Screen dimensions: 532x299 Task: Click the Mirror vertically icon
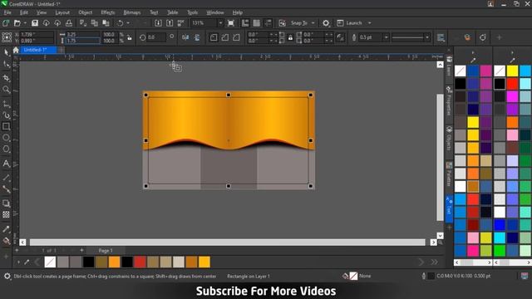click(197, 37)
